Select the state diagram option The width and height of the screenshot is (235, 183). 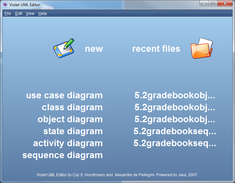[x=73, y=131]
